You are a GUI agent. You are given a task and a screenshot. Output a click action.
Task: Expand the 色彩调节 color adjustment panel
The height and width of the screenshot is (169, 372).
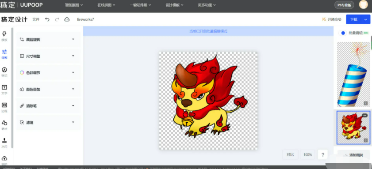click(x=48, y=72)
